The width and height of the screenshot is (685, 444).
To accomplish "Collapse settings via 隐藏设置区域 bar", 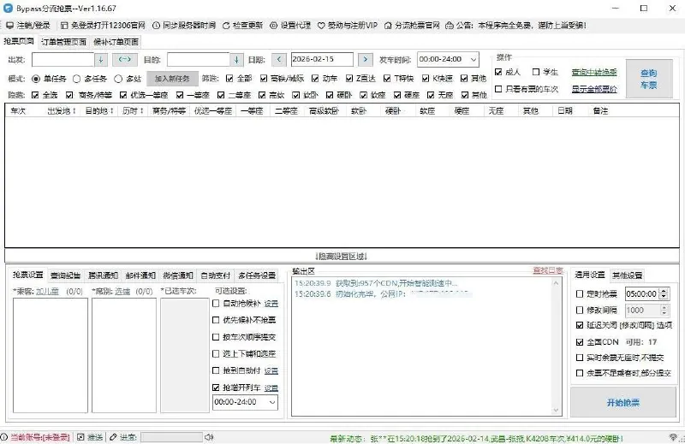I will click(x=341, y=257).
